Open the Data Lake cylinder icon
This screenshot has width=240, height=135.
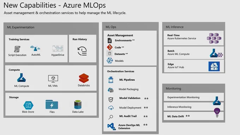click(x=78, y=105)
